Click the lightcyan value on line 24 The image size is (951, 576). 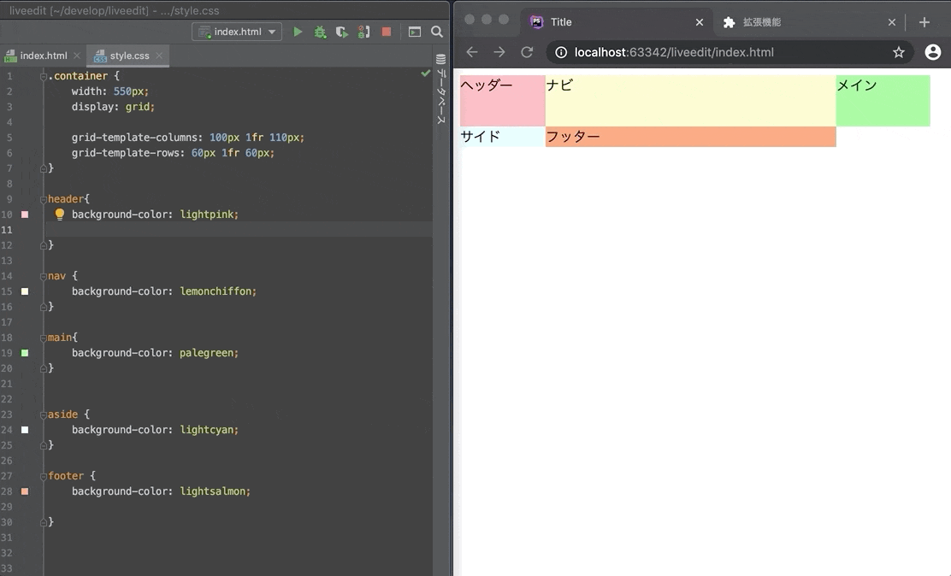pos(207,430)
